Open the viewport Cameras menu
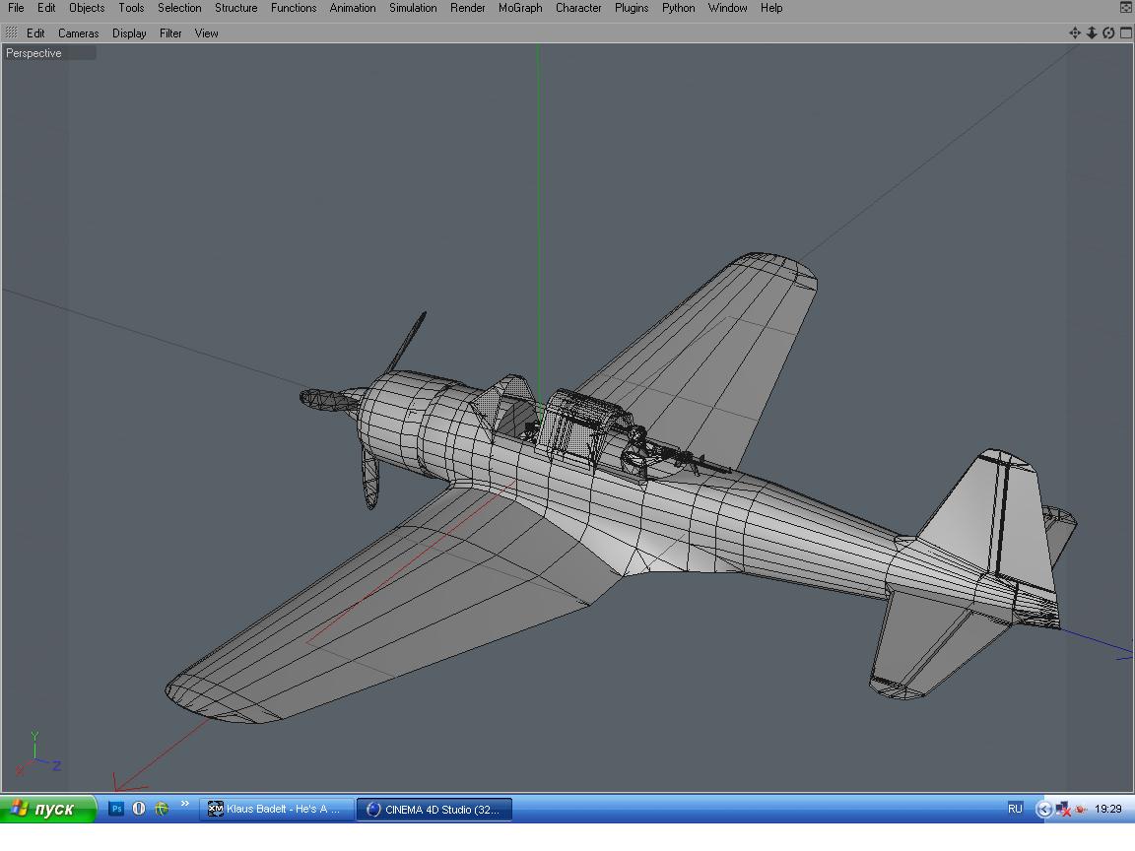 (x=78, y=33)
